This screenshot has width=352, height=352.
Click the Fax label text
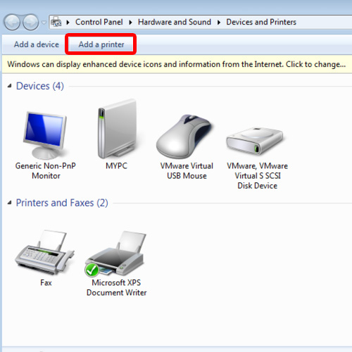click(x=46, y=282)
